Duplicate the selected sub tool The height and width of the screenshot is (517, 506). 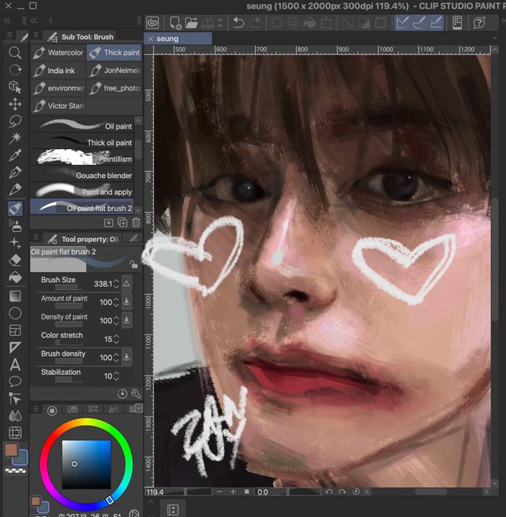[122, 223]
